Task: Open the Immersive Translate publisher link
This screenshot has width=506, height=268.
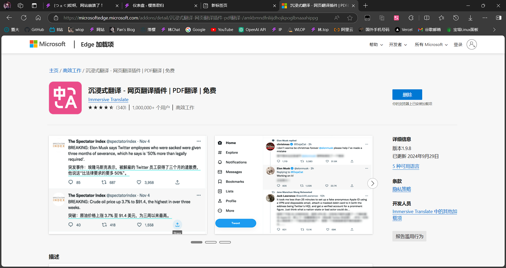Action: point(108,100)
